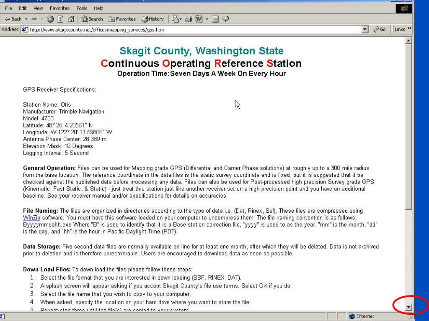
Task: Click 'Station Name: Otis' line
Action: 47,104
